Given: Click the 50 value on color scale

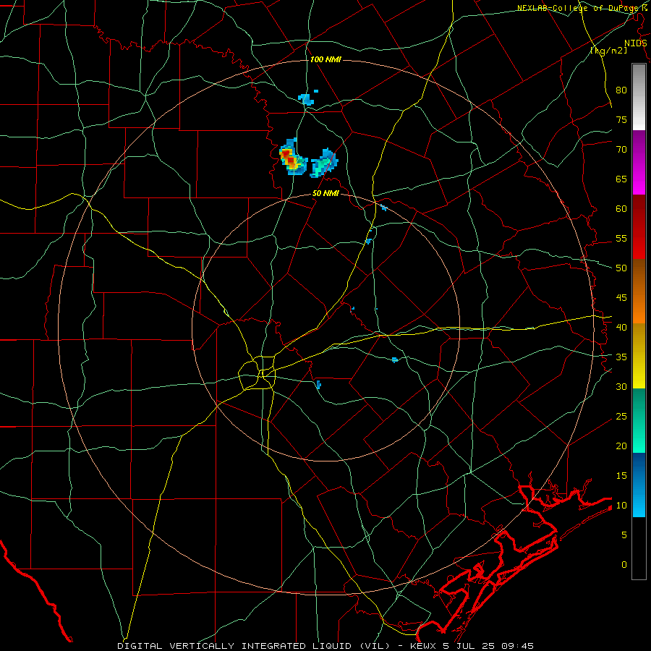Looking at the screenshot, I should 621,268.
